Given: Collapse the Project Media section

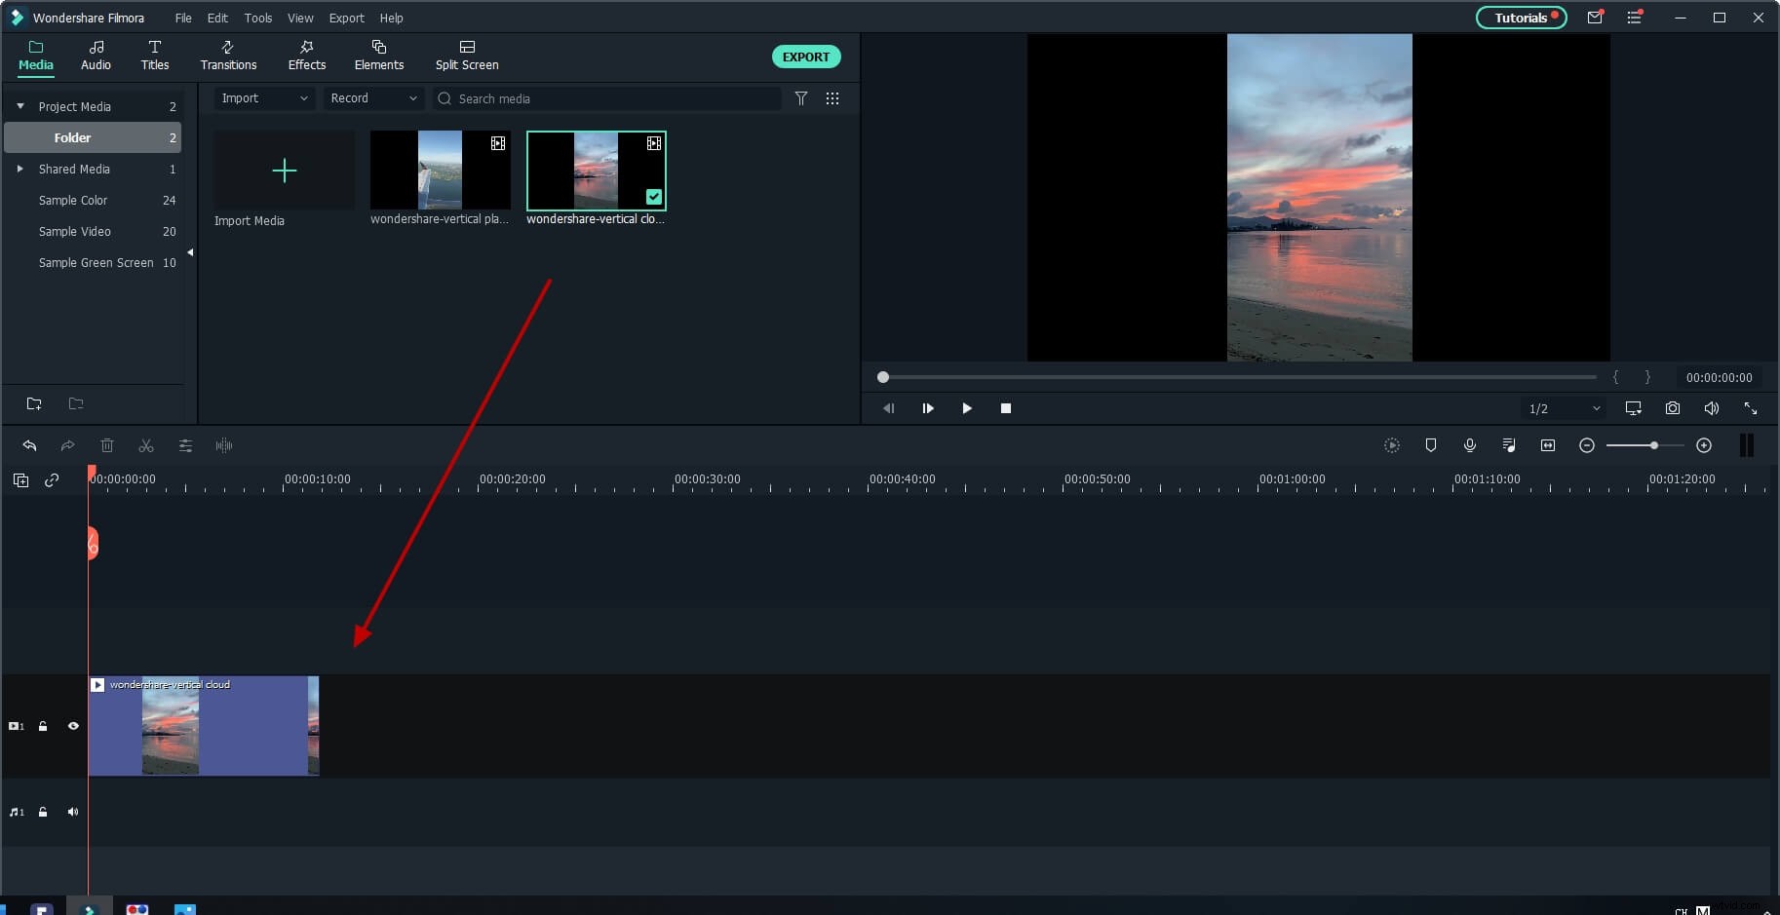Looking at the screenshot, I should pos(19,105).
